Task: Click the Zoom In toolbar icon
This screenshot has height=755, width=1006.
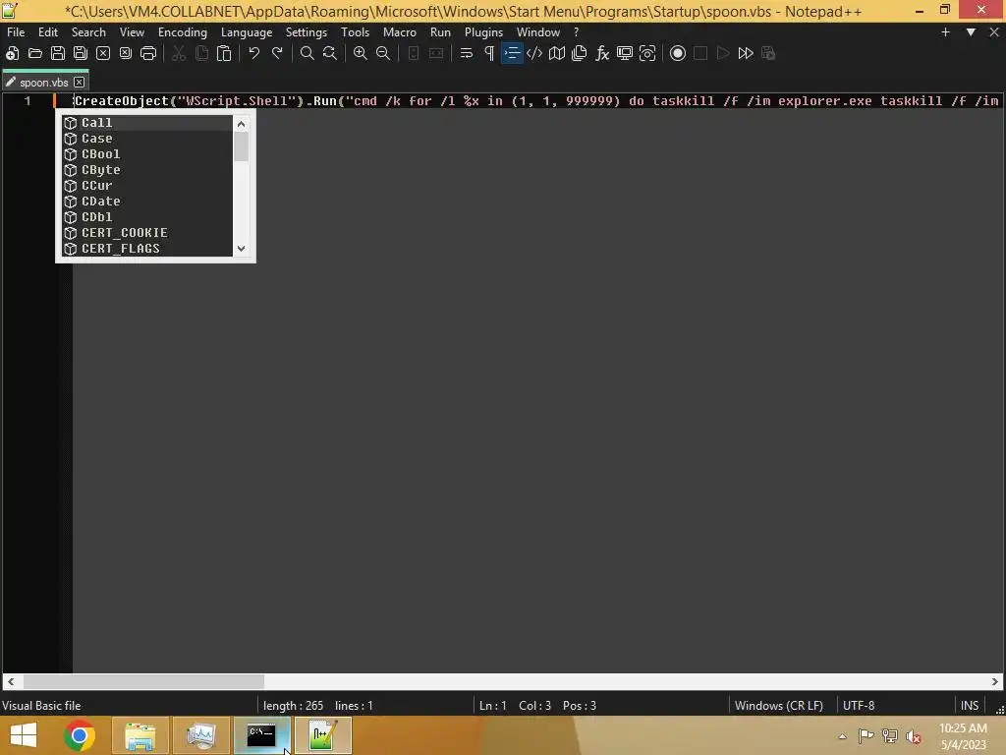Action: pos(361,53)
